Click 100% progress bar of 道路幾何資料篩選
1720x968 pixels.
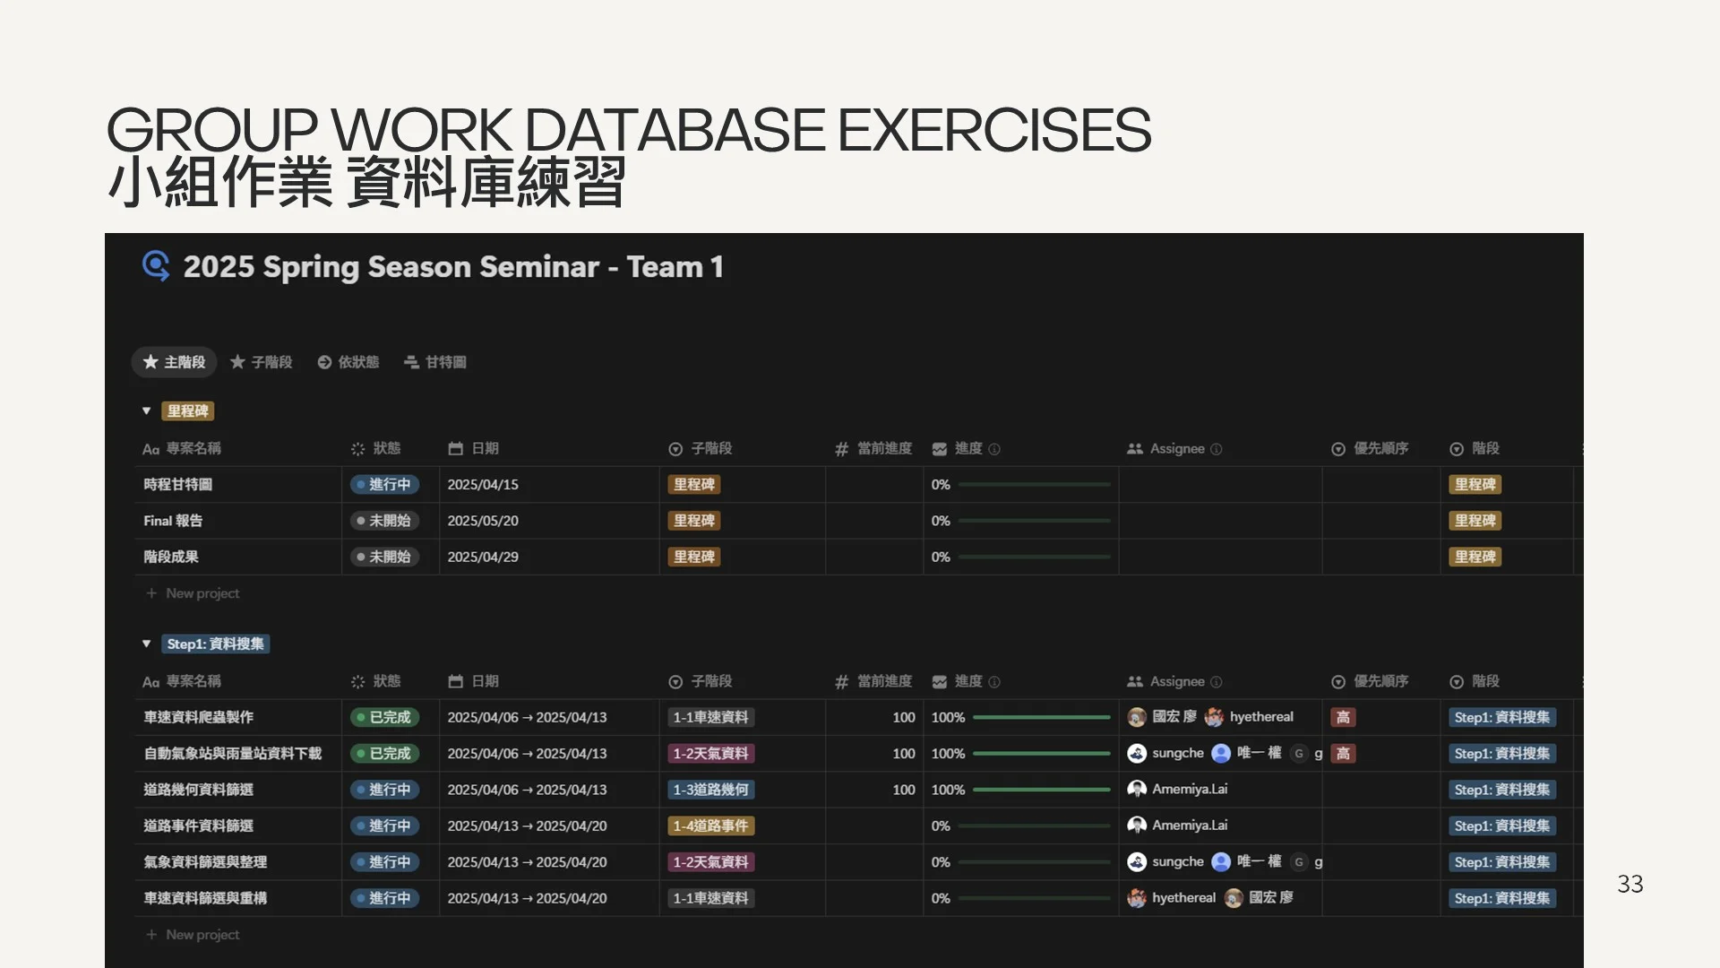pyautogui.click(x=1041, y=790)
